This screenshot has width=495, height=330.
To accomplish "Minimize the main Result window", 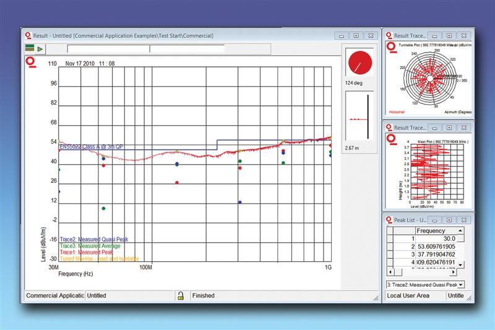I will (x=342, y=36).
